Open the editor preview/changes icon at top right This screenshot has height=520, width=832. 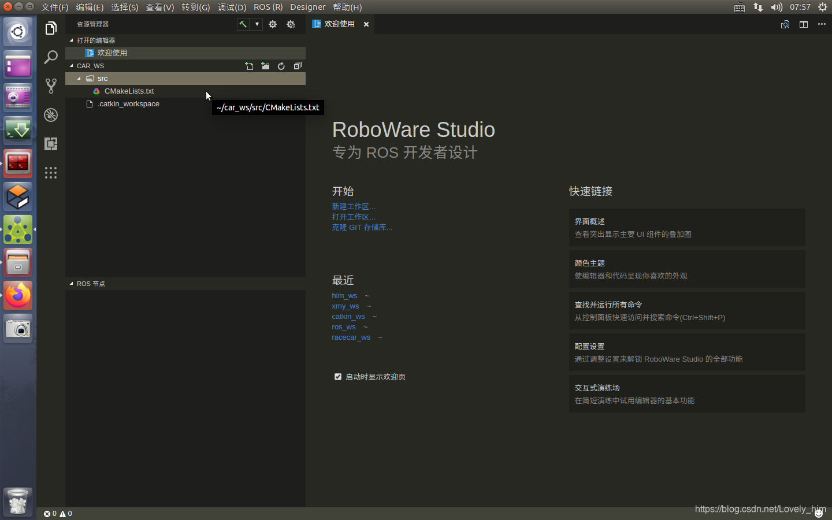(785, 24)
